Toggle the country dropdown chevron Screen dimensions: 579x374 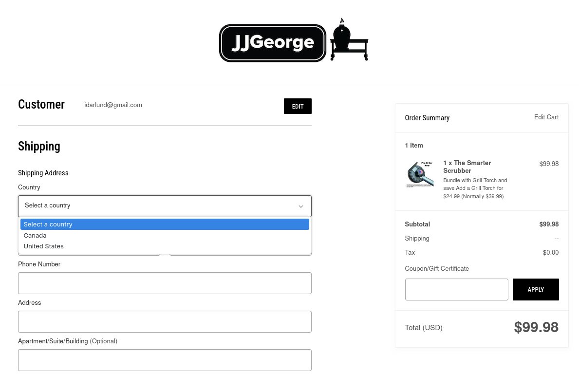[301, 206]
